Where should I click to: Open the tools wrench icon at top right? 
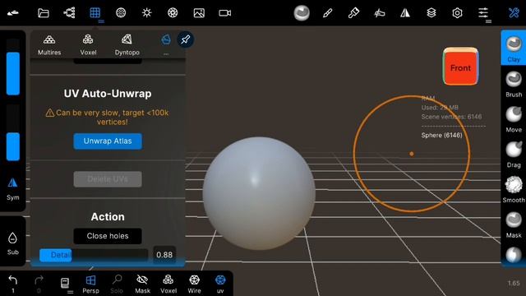[514, 13]
